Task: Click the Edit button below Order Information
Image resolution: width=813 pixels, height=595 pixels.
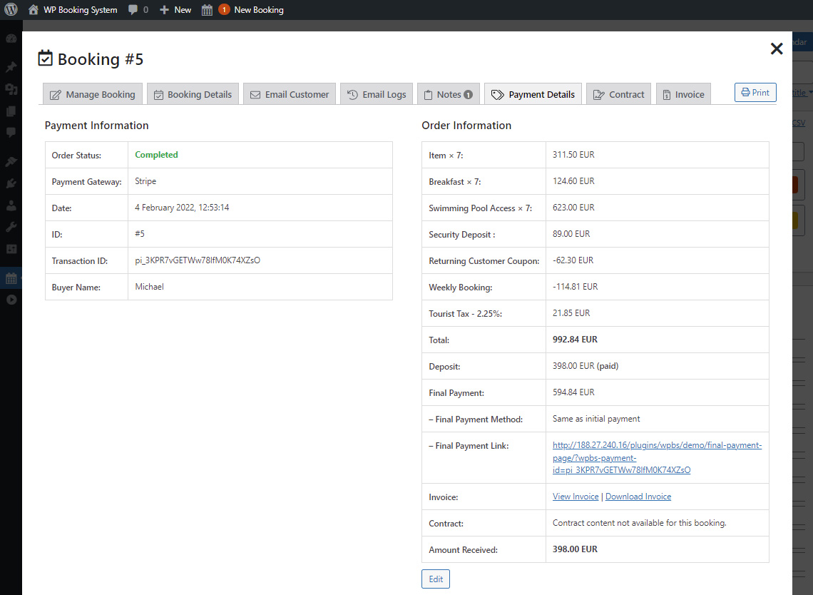Action: (x=435, y=579)
